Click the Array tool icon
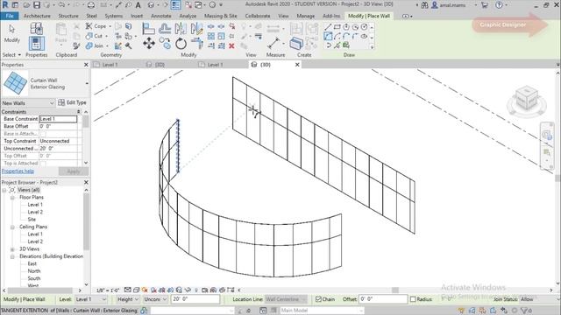Screen dimensions: 561x315 point(211,36)
